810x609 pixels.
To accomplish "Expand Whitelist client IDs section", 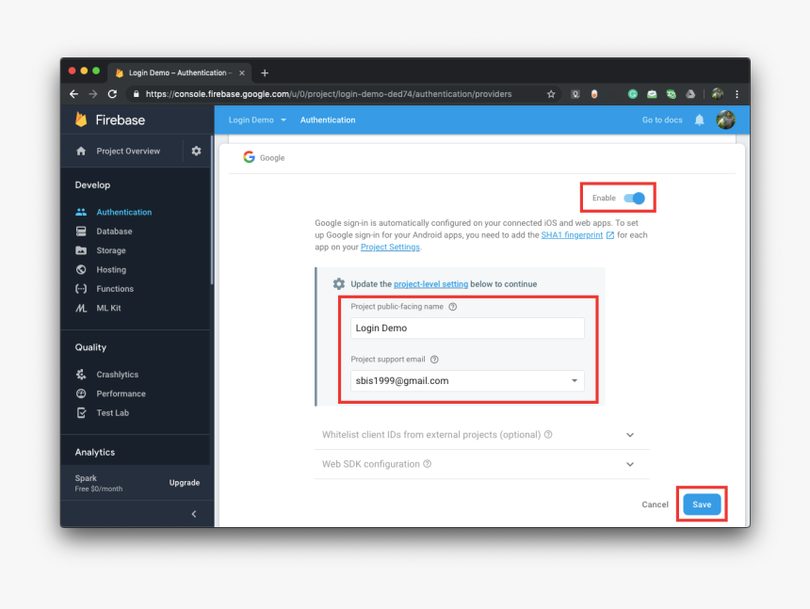I will click(x=630, y=435).
